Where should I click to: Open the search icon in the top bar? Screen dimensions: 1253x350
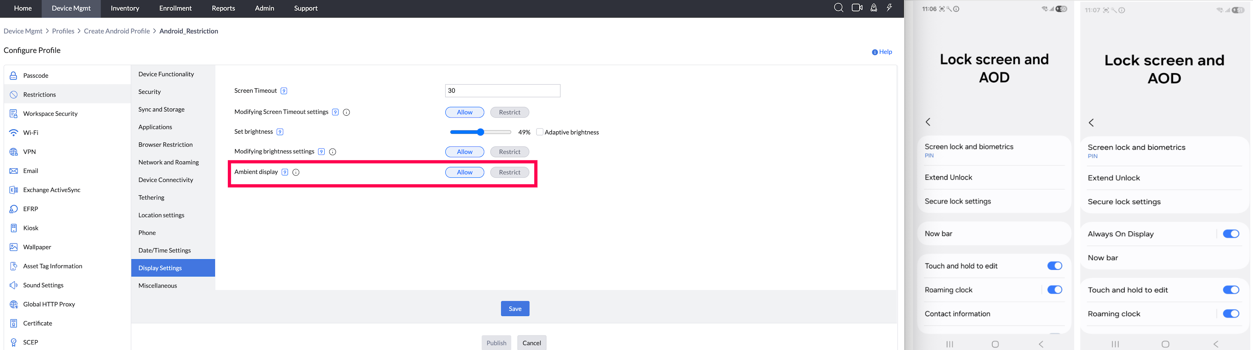(839, 8)
